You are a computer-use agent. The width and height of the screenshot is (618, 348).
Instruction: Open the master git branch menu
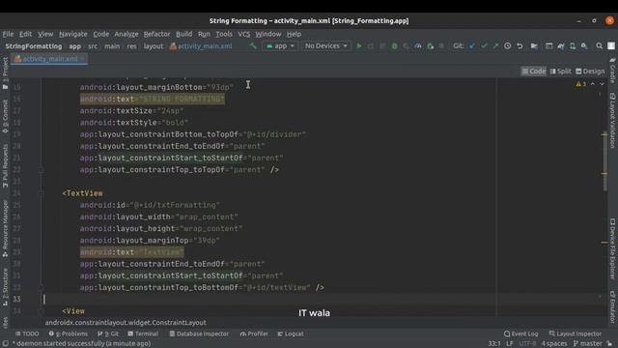pos(588,344)
